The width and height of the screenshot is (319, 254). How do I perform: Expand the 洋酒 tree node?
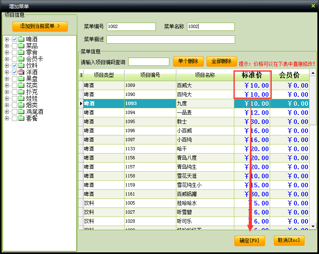click(7, 72)
